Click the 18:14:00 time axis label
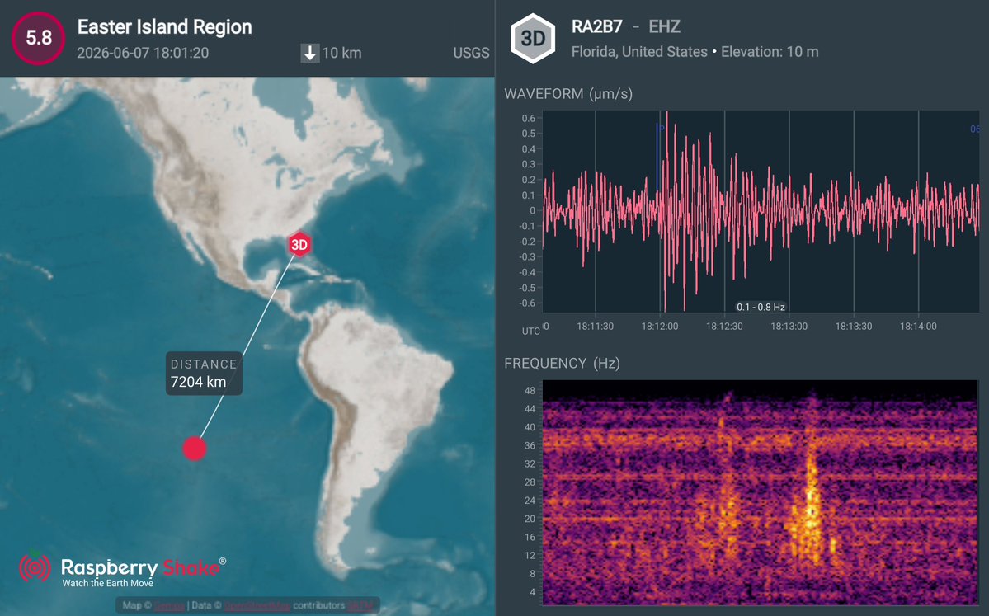The image size is (989, 616). [x=918, y=326]
